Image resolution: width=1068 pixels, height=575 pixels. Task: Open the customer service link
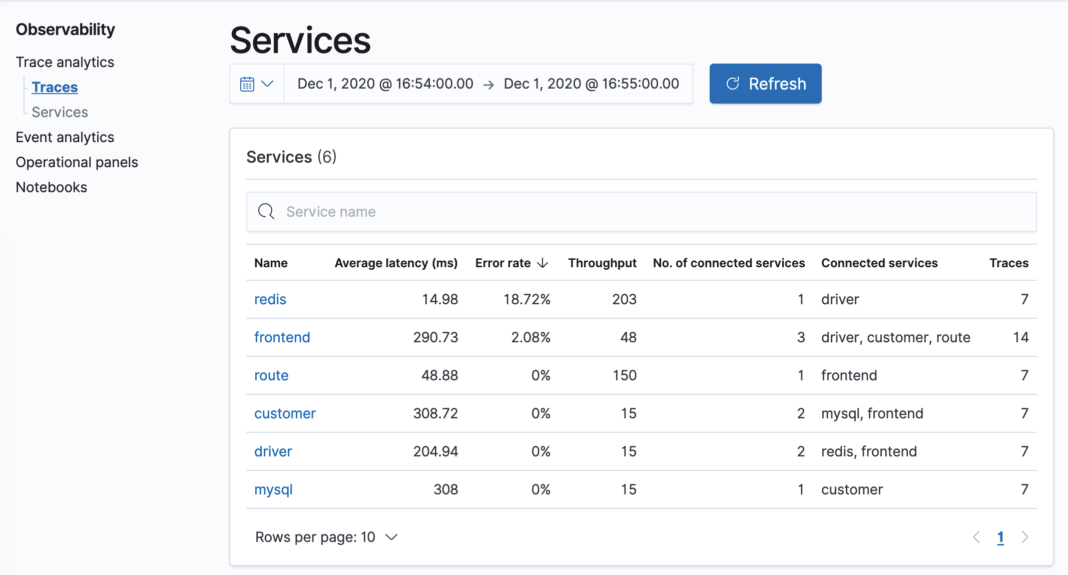(x=285, y=413)
